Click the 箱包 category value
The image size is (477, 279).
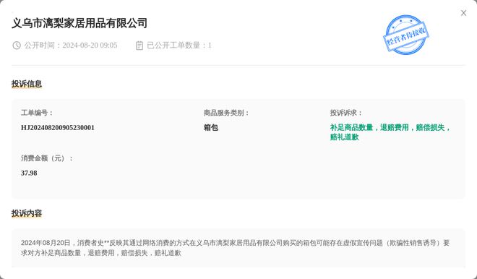(x=211, y=127)
